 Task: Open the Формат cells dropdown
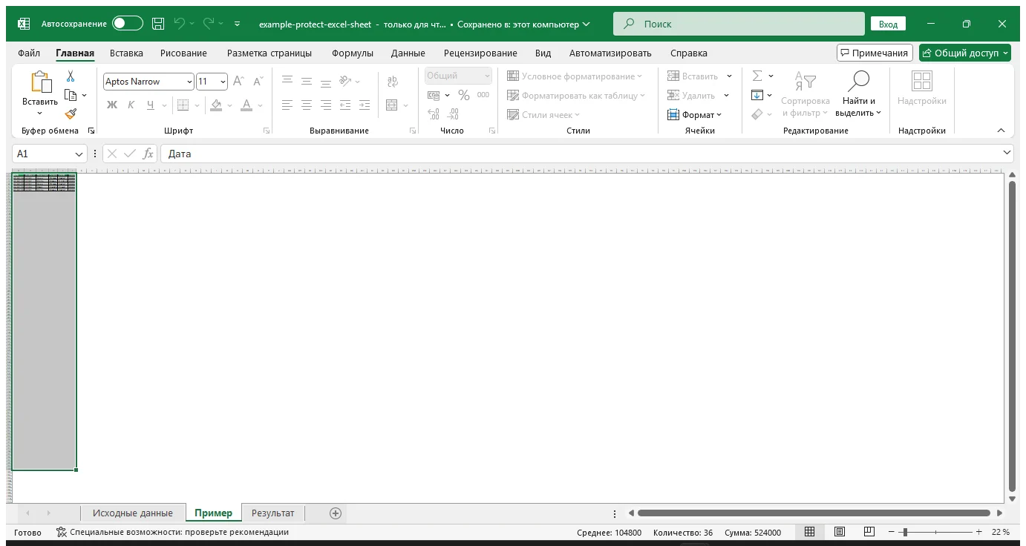coord(694,114)
